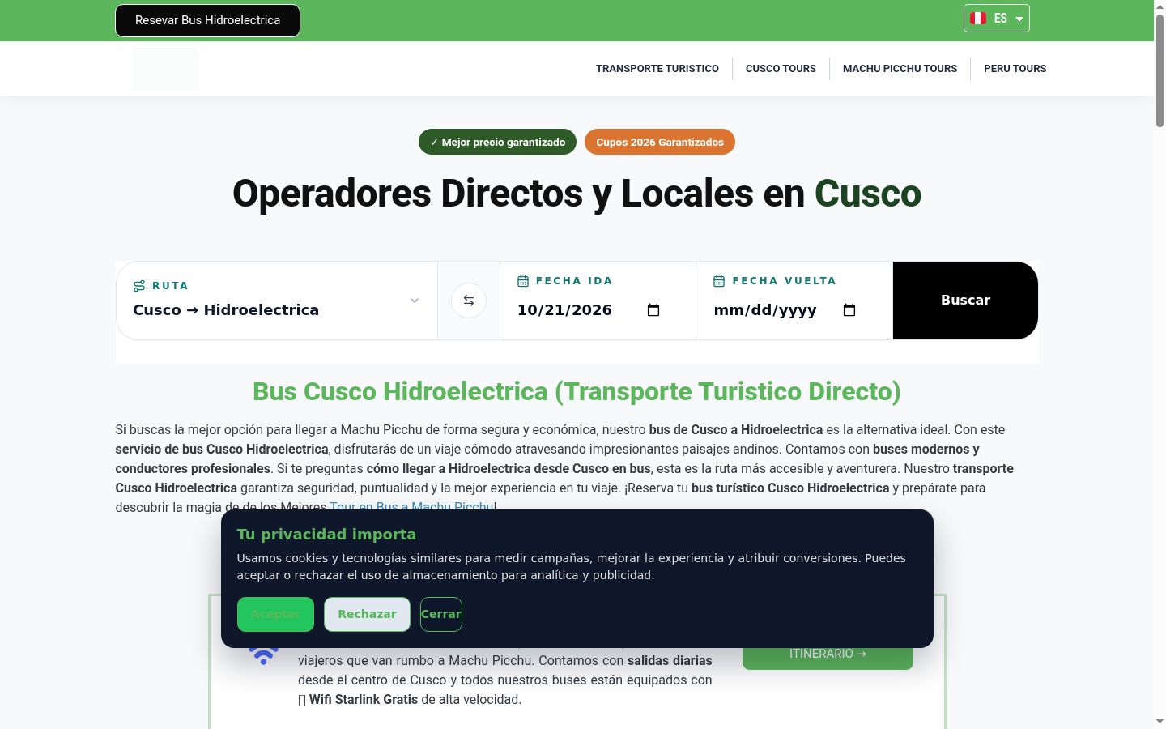Click the Cupos 2026 Garantizados badge
1166x729 pixels.
660,142
